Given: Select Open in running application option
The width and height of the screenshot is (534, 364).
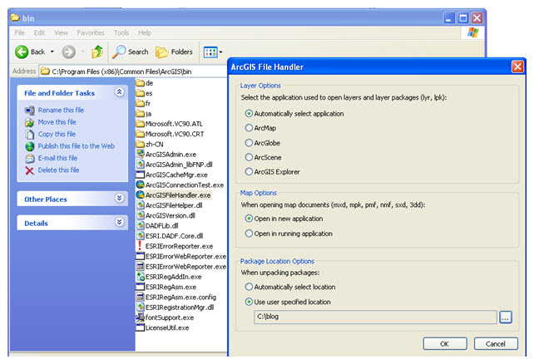Looking at the screenshot, I should pyautogui.click(x=249, y=234).
